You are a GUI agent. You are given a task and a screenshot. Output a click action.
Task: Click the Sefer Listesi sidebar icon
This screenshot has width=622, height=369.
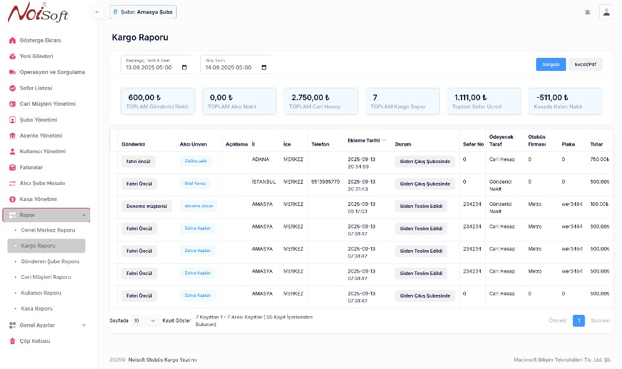point(12,88)
